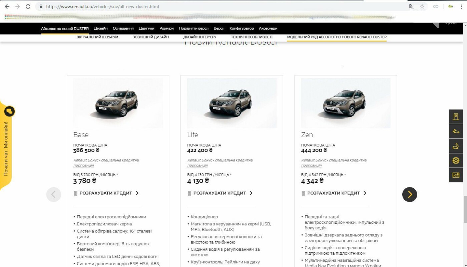Open the 'Версії' menu item
Image resolution: width=467 pixels, height=267 pixels.
pyautogui.click(x=219, y=29)
